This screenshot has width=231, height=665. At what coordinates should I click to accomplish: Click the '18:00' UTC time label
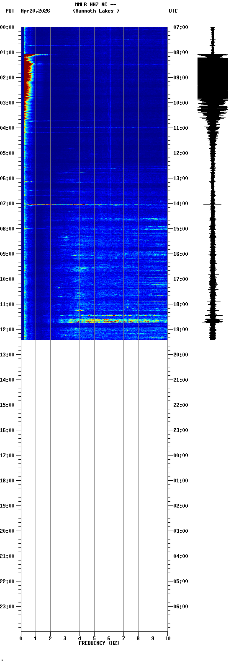(181, 304)
